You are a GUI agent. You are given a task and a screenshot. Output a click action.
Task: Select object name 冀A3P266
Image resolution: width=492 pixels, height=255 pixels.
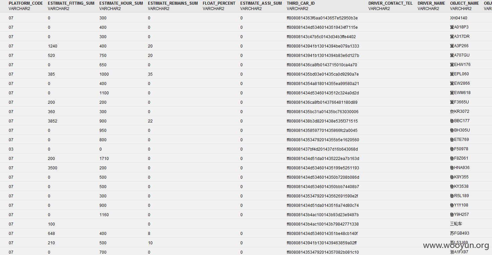459,46
